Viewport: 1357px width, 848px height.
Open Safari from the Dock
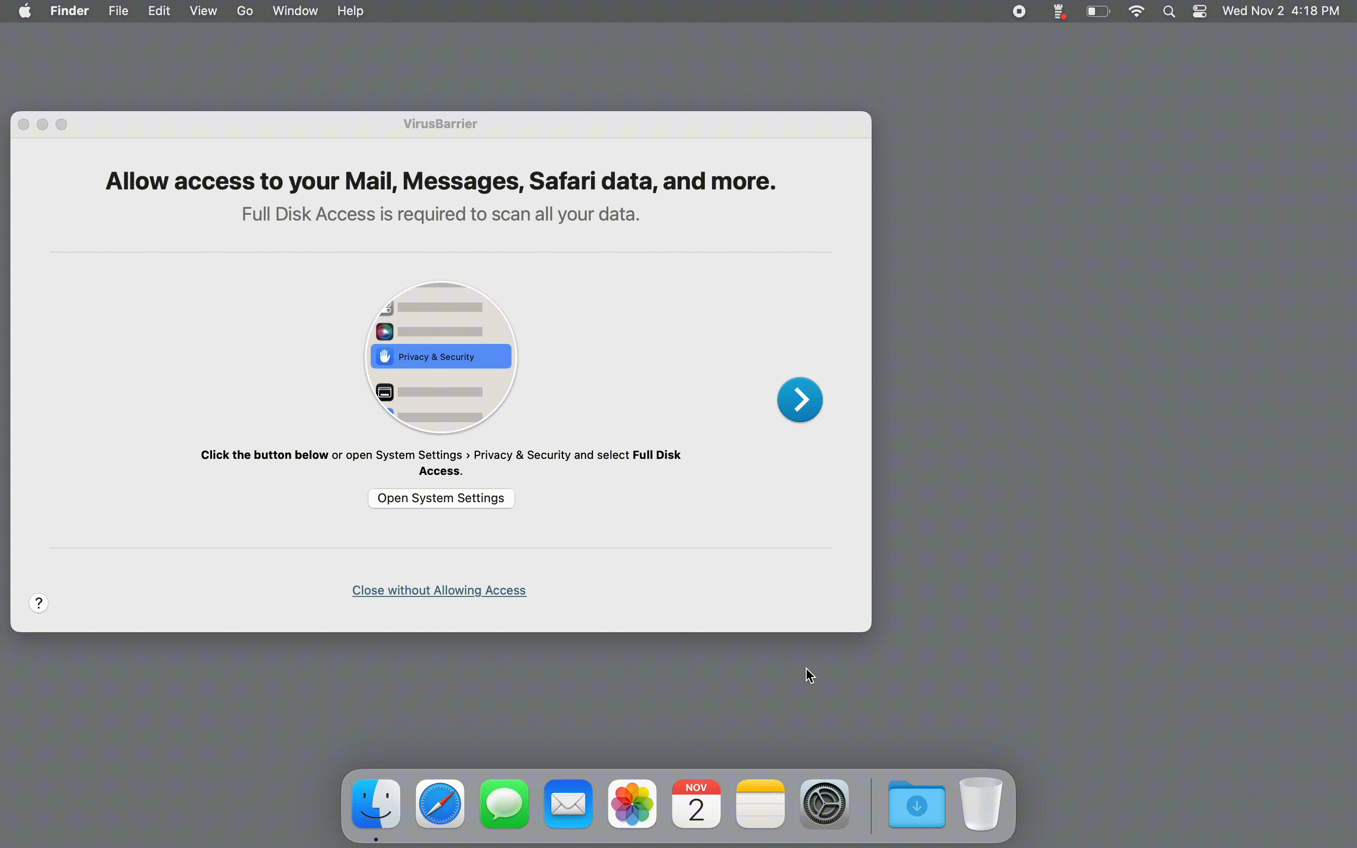point(440,804)
